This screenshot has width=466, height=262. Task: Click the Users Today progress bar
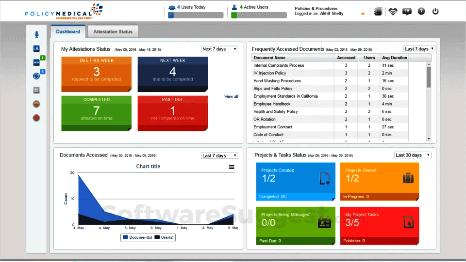click(x=196, y=15)
